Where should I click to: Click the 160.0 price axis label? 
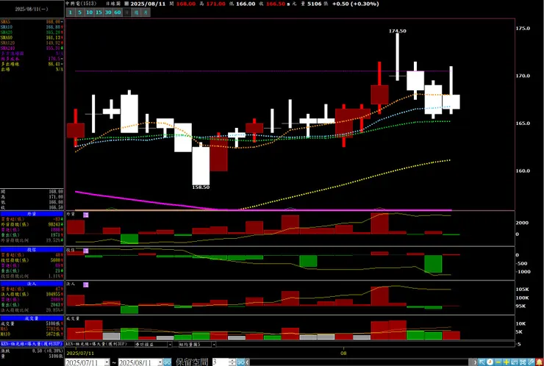pyautogui.click(x=523, y=171)
